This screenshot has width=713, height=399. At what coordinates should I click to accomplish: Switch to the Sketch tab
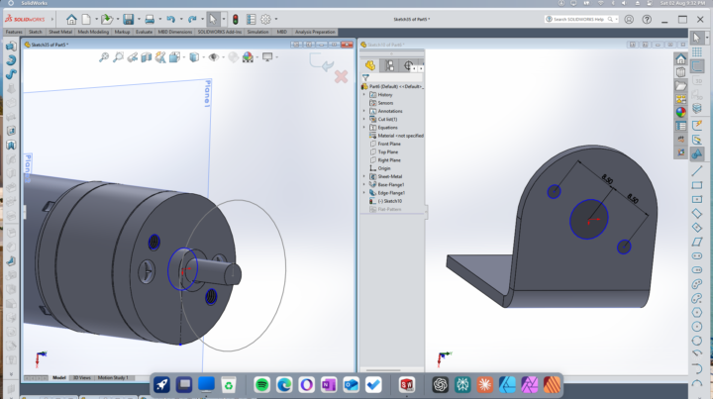[35, 32]
